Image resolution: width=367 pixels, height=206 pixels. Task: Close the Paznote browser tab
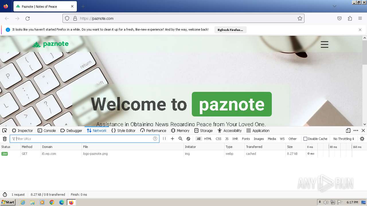pos(72,6)
